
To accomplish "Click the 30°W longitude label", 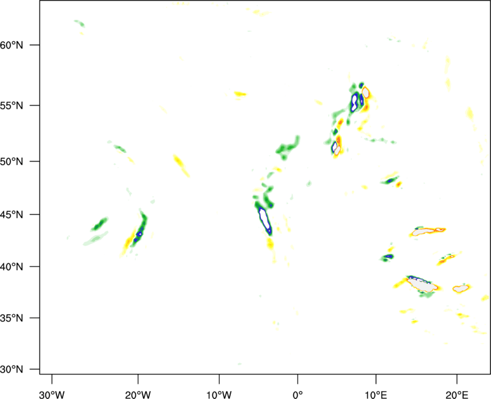I will (x=52, y=395).
